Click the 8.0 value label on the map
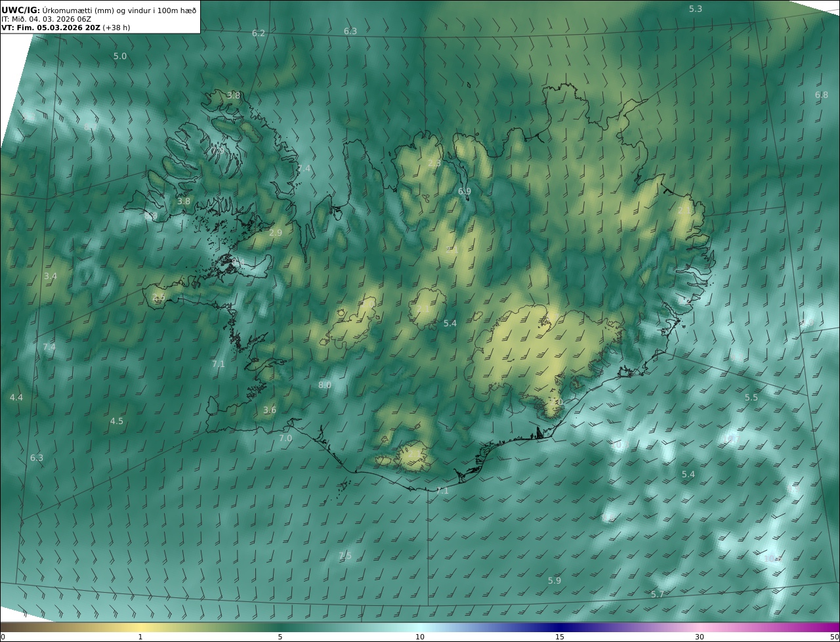 pyautogui.click(x=325, y=385)
